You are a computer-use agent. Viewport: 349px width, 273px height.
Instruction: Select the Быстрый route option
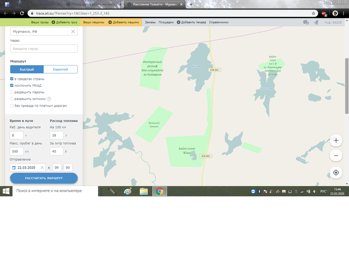pos(27,69)
